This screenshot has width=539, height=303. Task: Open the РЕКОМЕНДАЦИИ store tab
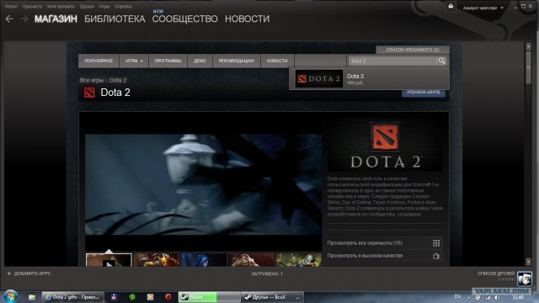click(236, 61)
